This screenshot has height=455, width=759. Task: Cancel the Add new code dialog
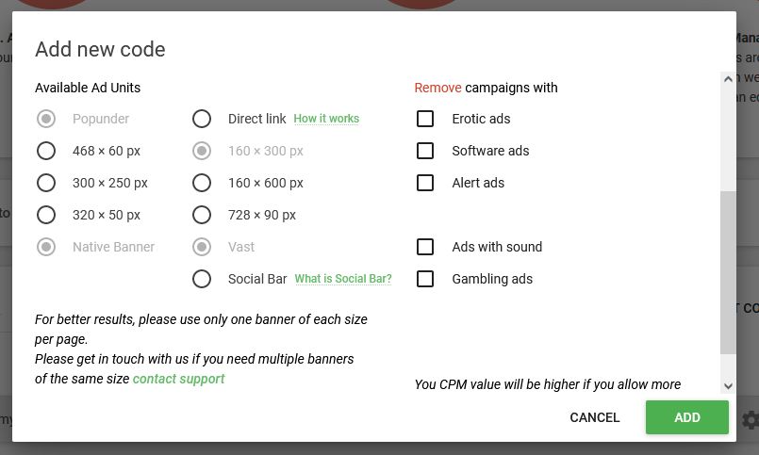595,417
